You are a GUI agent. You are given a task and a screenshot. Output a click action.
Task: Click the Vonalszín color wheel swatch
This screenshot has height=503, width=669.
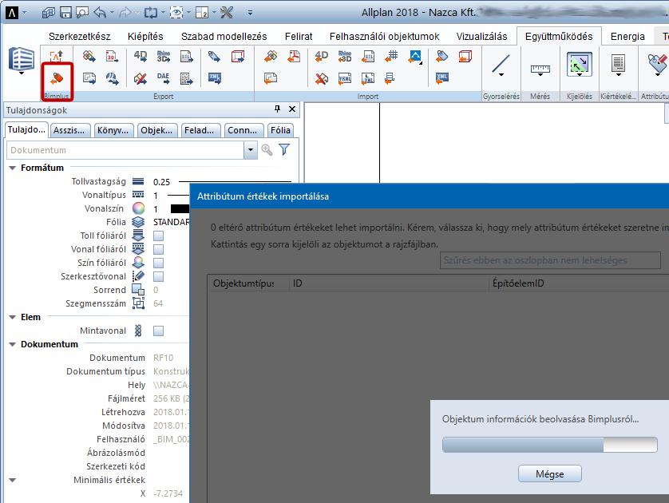[138, 208]
